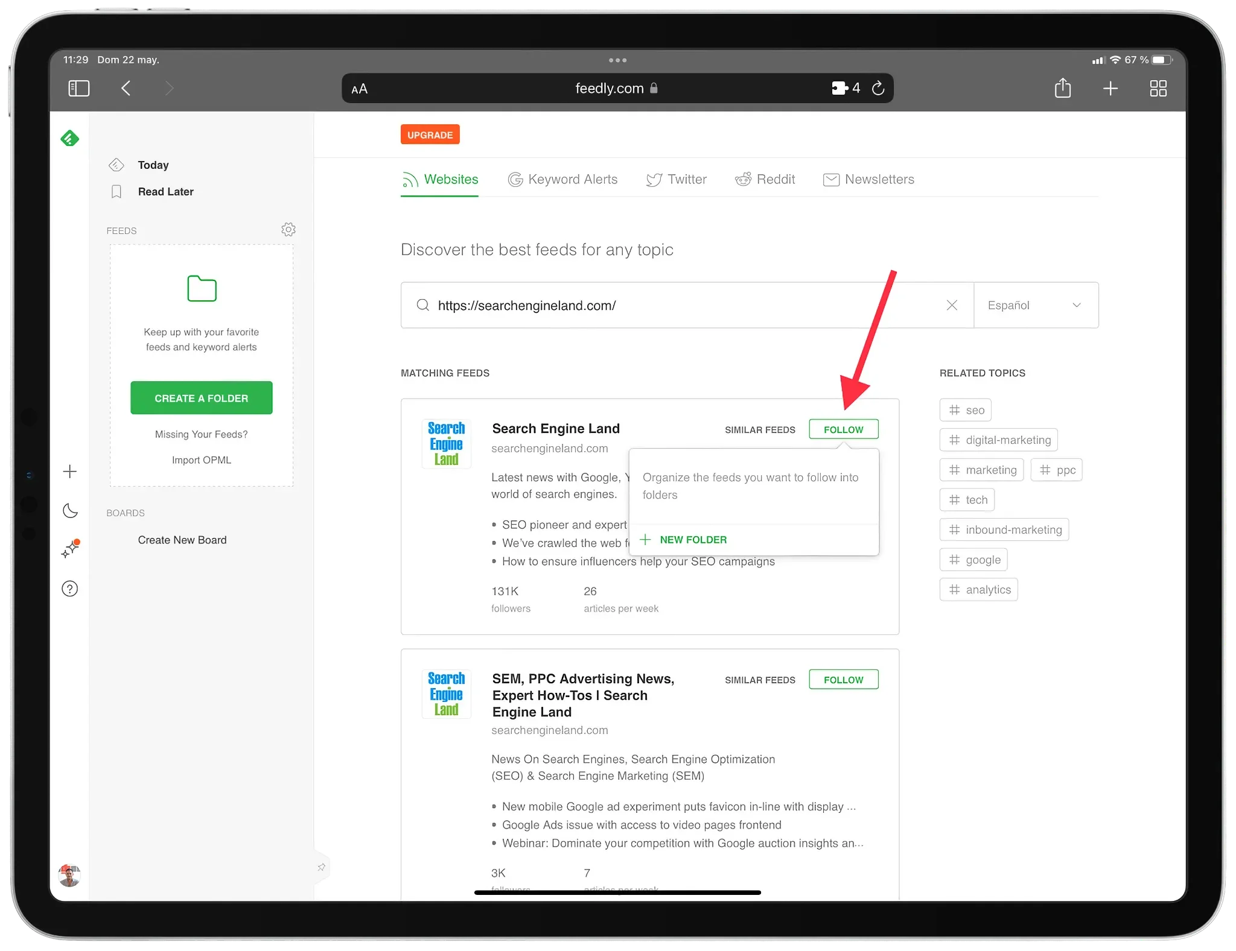This screenshot has height=951, width=1236.
Task: Click the Import OPML link
Action: click(x=202, y=460)
